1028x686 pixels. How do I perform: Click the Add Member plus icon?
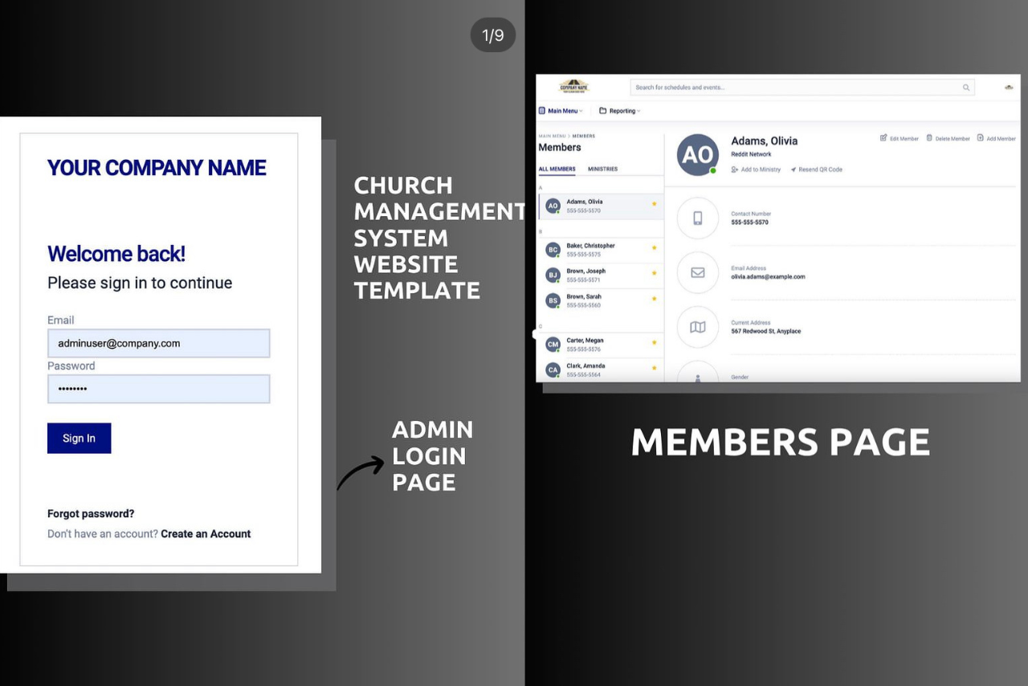pyautogui.click(x=980, y=138)
